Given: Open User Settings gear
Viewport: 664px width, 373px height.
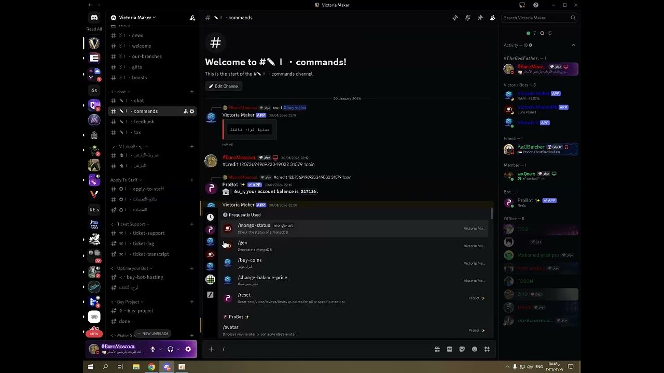Looking at the screenshot, I should (188, 349).
